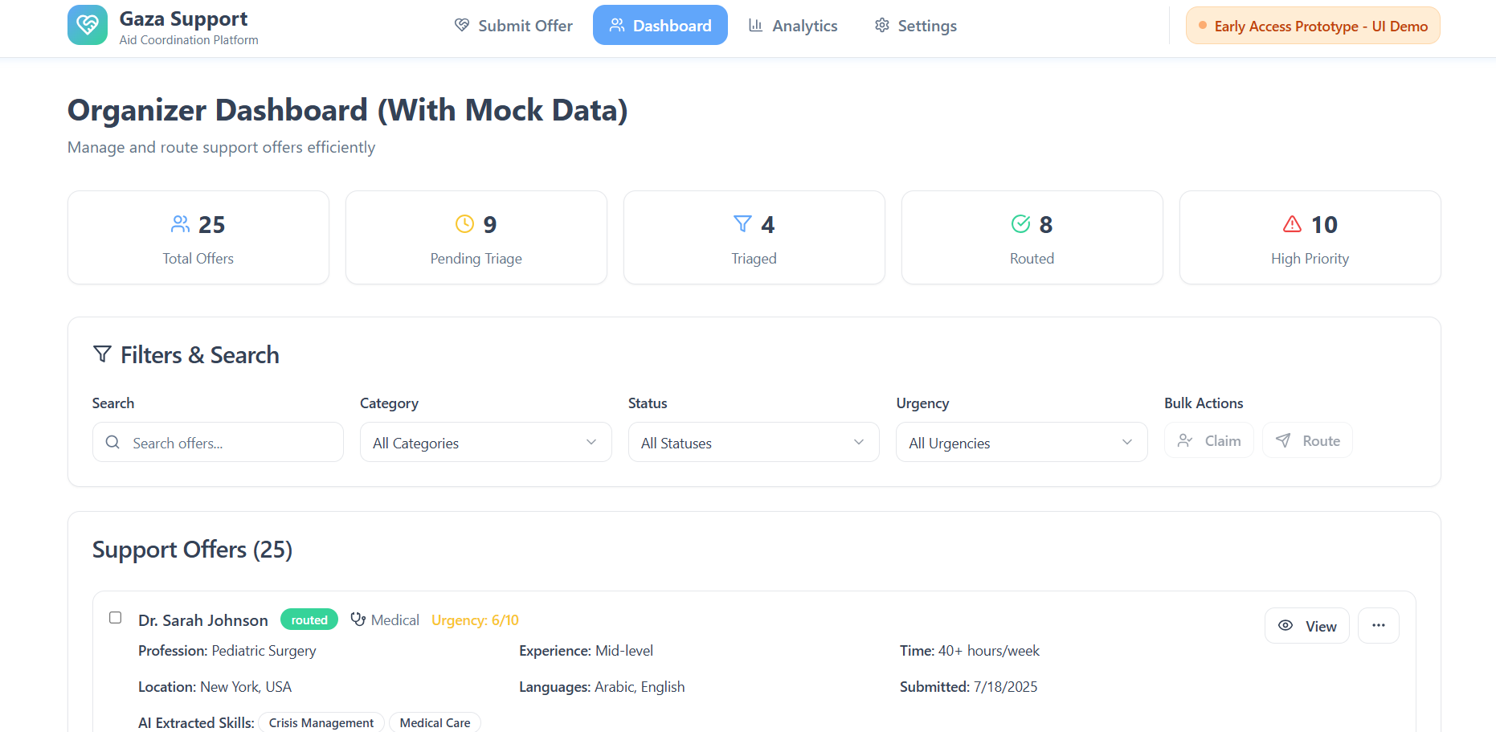1496x732 pixels.
Task: Click the Arabic, English languages text
Action: pyautogui.click(x=640, y=686)
